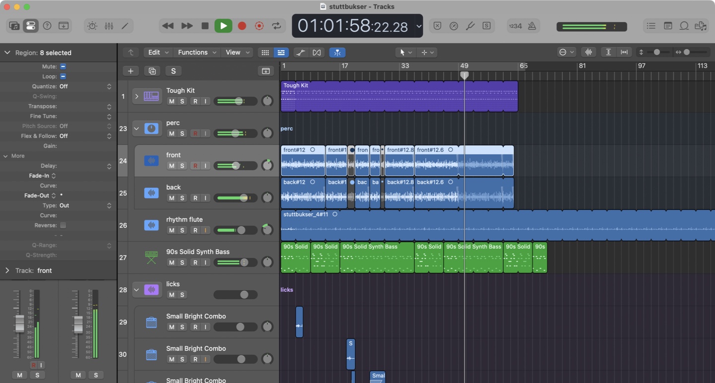This screenshot has height=383, width=715.
Task: Expand the Track: front inspector section
Action: point(7,270)
